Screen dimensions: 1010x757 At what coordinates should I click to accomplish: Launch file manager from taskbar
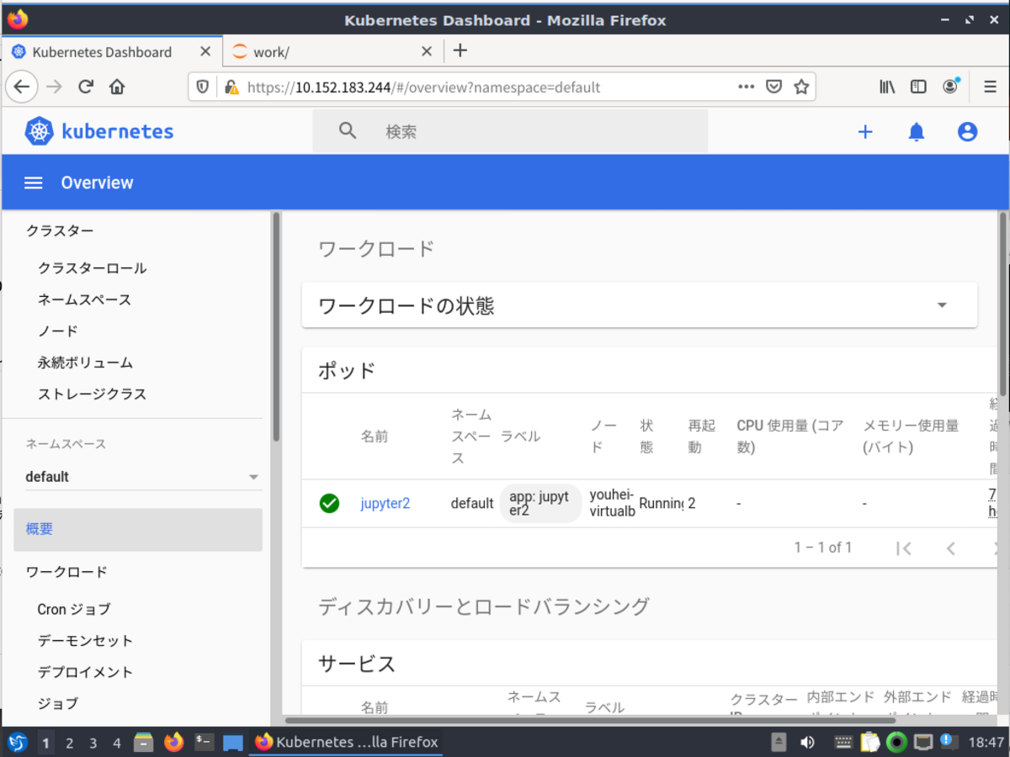click(144, 742)
